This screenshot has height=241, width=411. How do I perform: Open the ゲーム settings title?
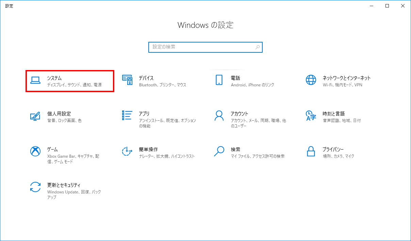(x=52, y=149)
